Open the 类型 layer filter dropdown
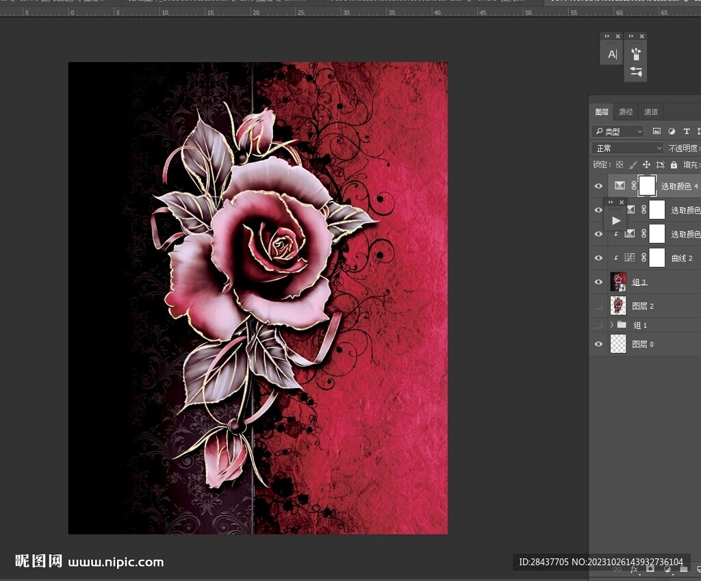Viewport: 701px width, 581px height. point(618,131)
